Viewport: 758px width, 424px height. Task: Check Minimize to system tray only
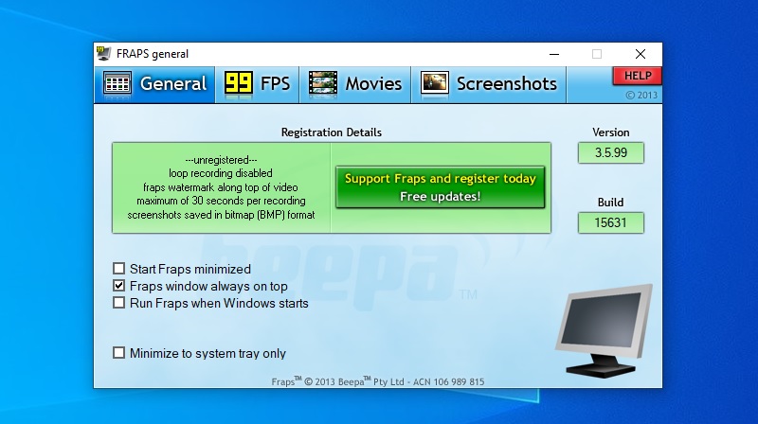click(119, 352)
